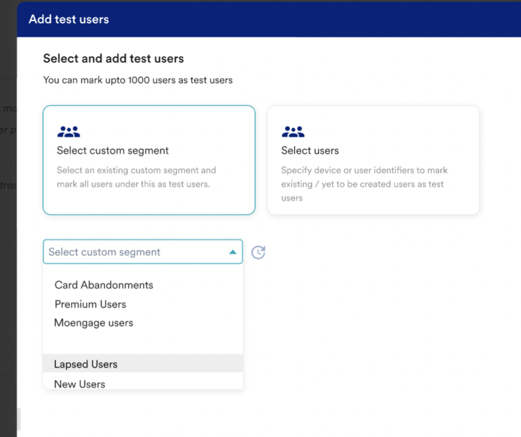Click the people icon on Select users card
521x437 pixels.
293,132
